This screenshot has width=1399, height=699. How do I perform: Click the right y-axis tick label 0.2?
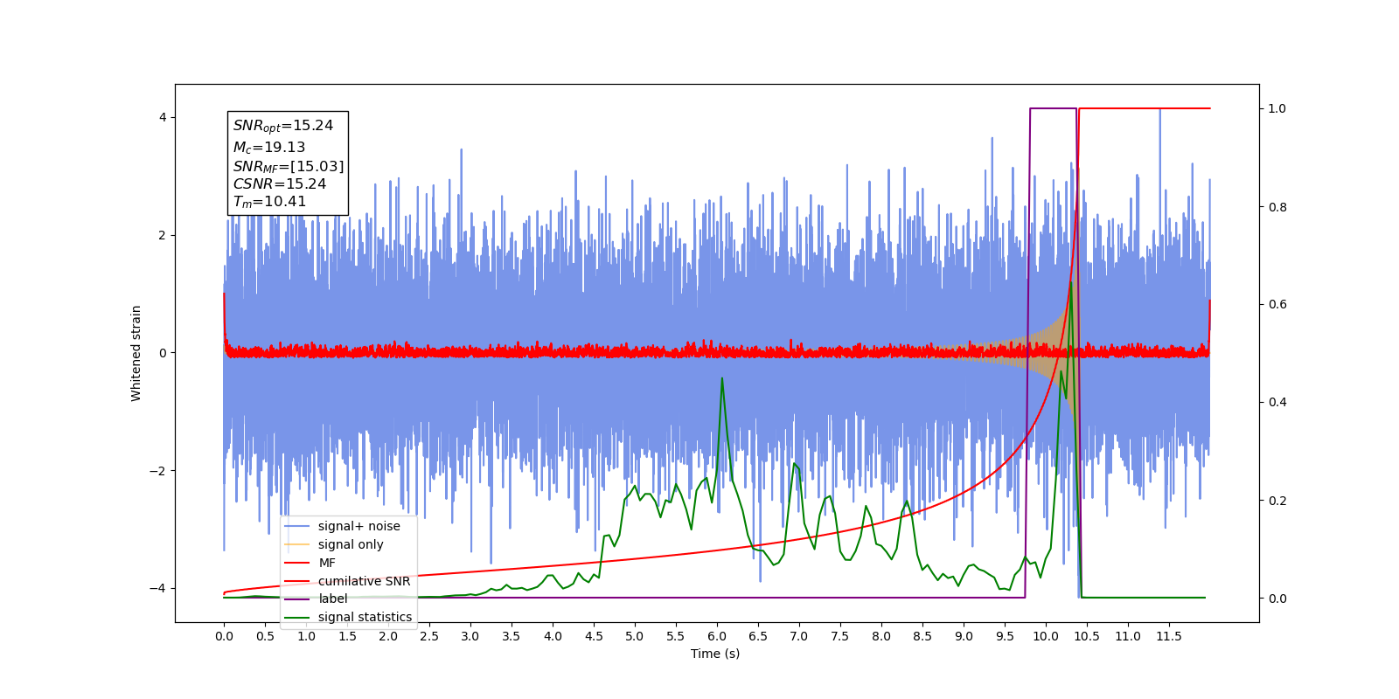tap(1277, 501)
